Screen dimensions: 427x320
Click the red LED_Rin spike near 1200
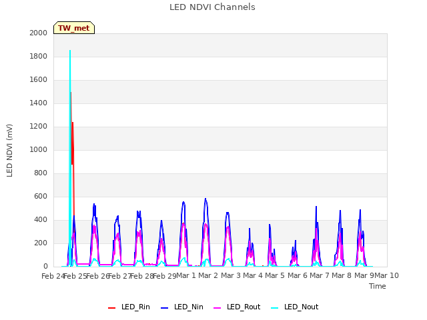(73, 124)
